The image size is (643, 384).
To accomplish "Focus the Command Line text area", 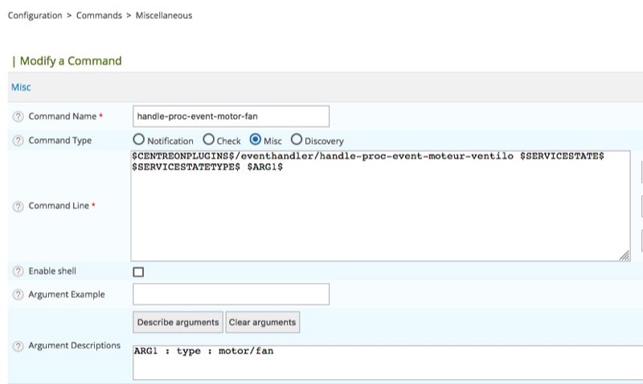I will pos(380,209).
